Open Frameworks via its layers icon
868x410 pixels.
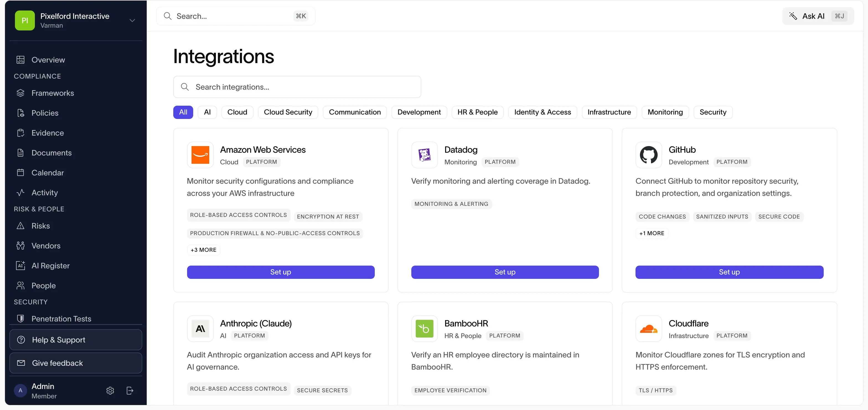pos(20,93)
